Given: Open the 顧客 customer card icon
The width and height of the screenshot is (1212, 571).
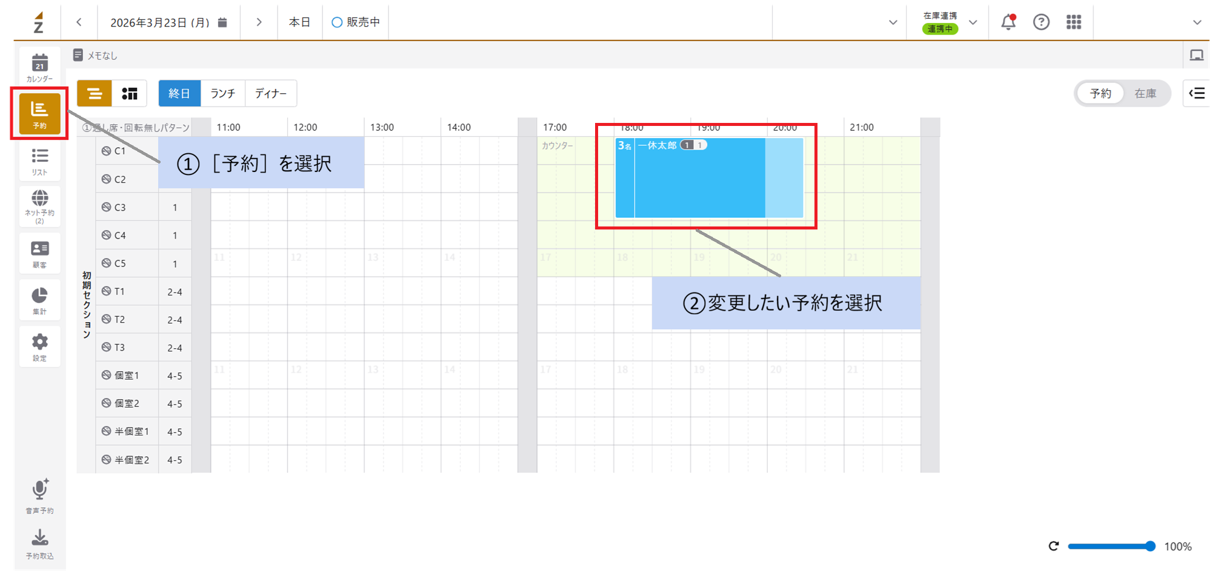Looking at the screenshot, I should [x=39, y=253].
